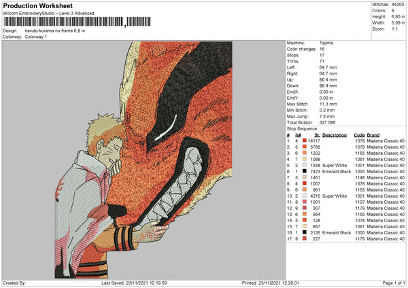Click 'Last Saved: 23/11/2021 12.19.59' footer text
This screenshot has height=288, width=408.
pos(134,283)
